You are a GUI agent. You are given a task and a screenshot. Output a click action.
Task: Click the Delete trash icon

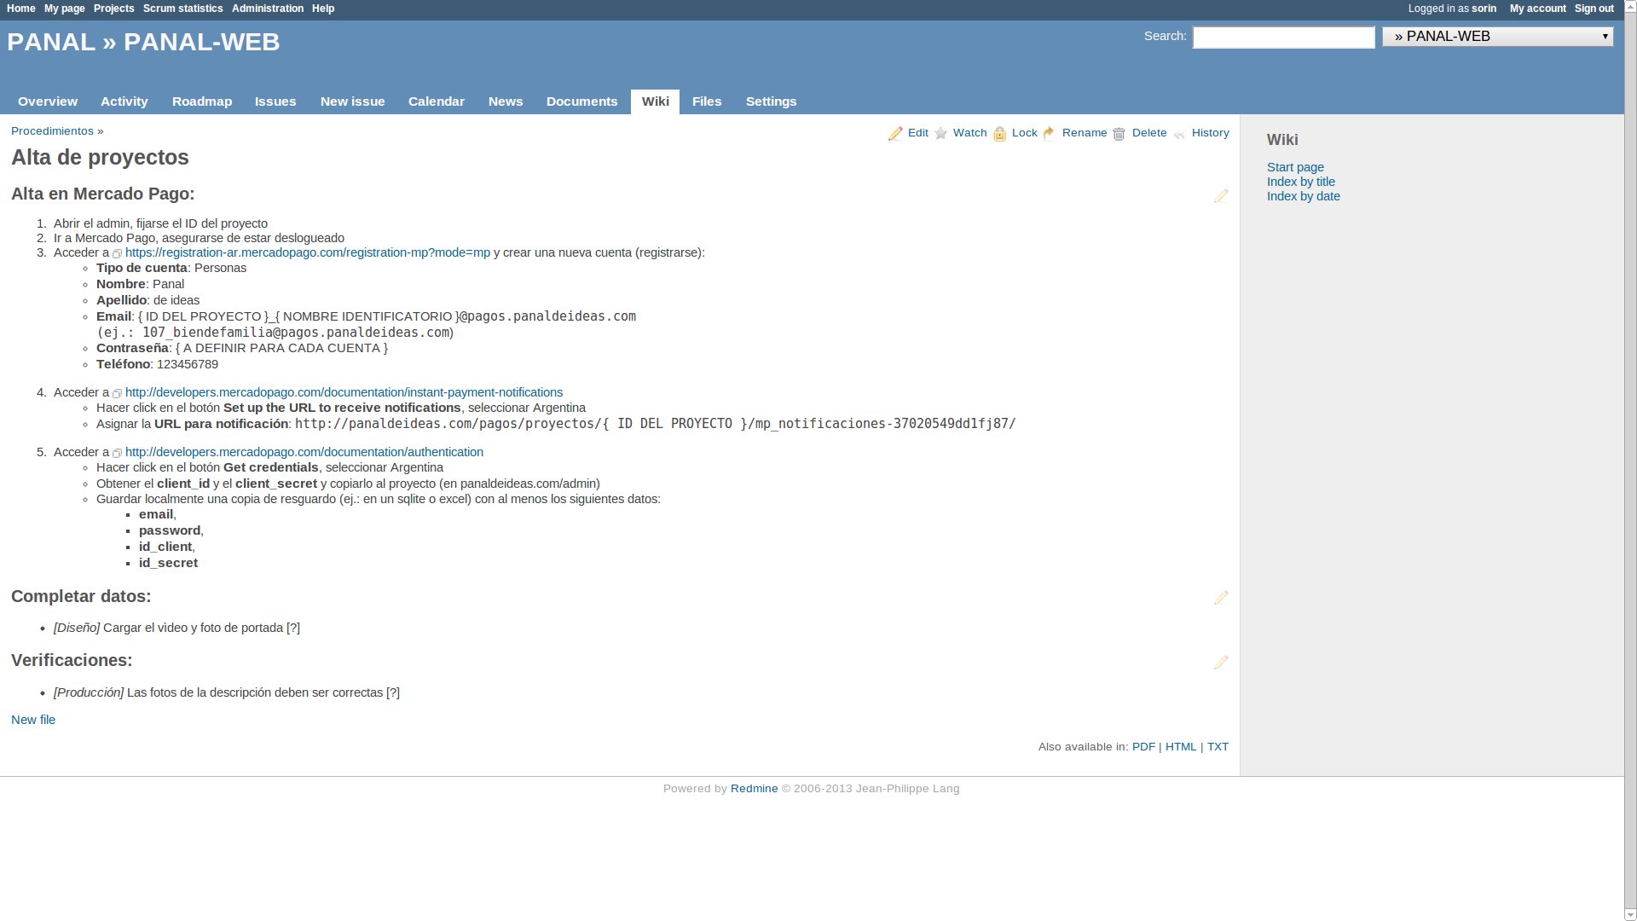coord(1119,134)
